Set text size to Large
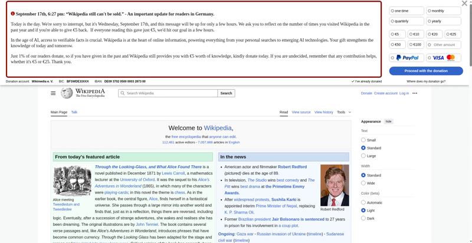 click(x=363, y=156)
